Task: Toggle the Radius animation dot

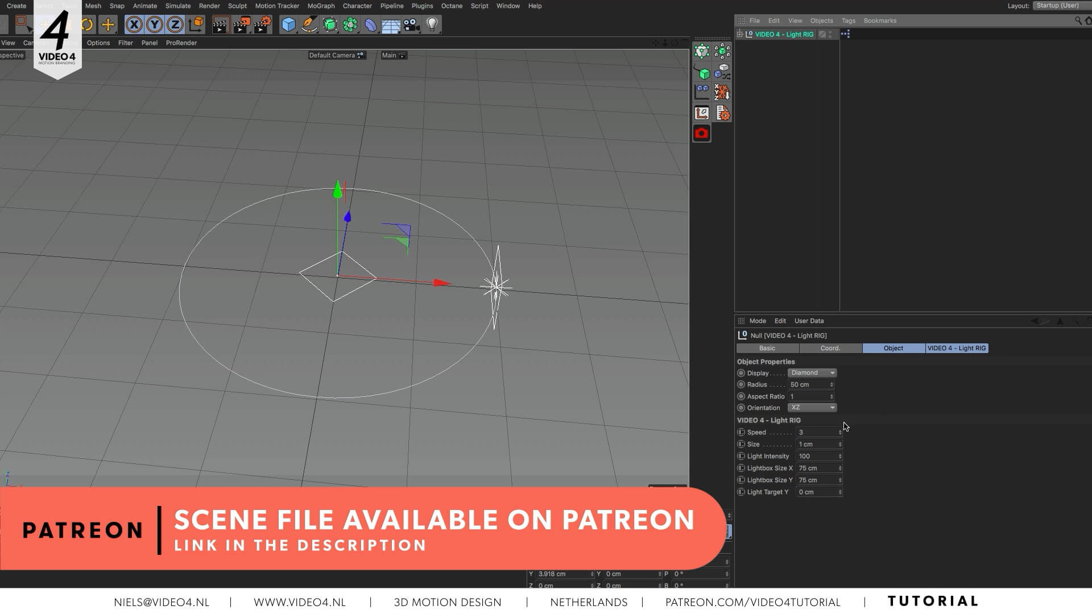Action: [741, 385]
